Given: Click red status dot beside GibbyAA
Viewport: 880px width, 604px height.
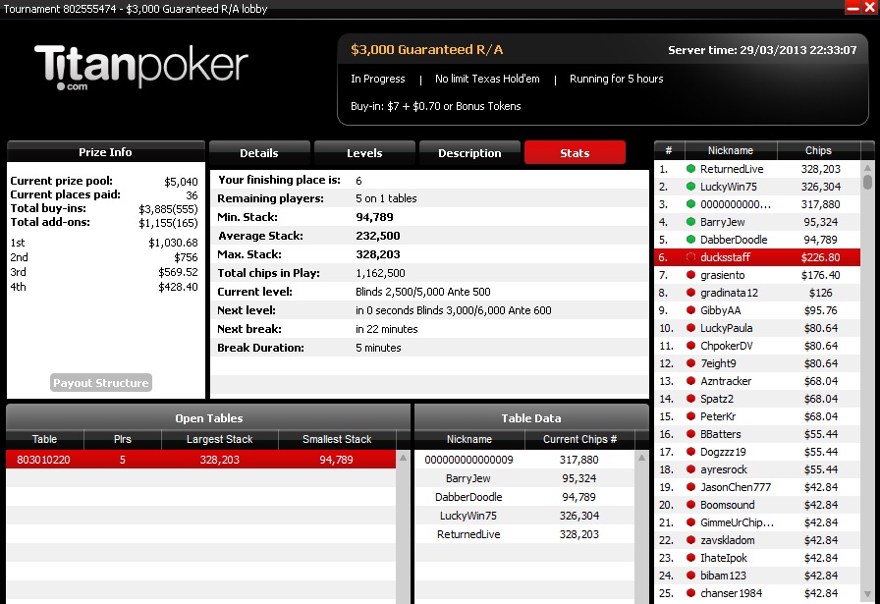Looking at the screenshot, I should [690, 310].
